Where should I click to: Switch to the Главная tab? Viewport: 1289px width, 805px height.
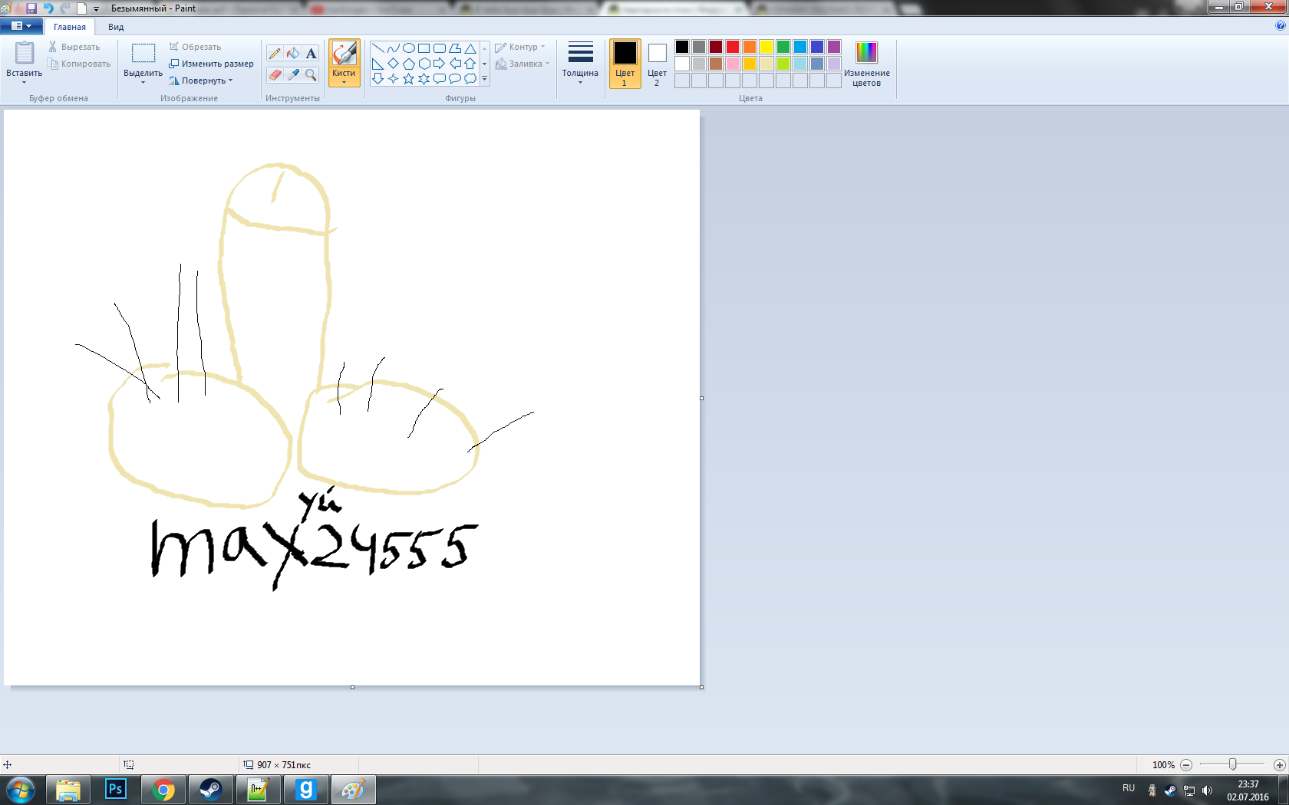[x=70, y=27]
